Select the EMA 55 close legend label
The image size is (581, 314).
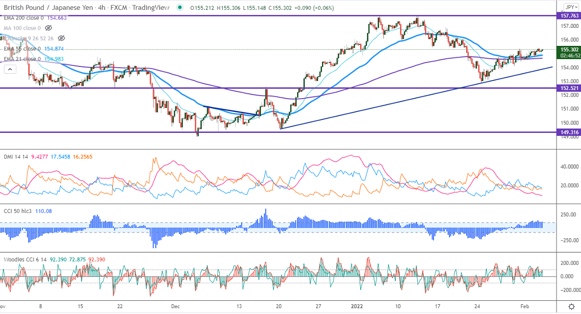[22, 49]
